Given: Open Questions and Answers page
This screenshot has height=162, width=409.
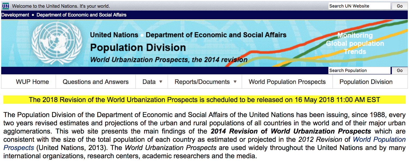Looking at the screenshot, I should (x=96, y=82).
